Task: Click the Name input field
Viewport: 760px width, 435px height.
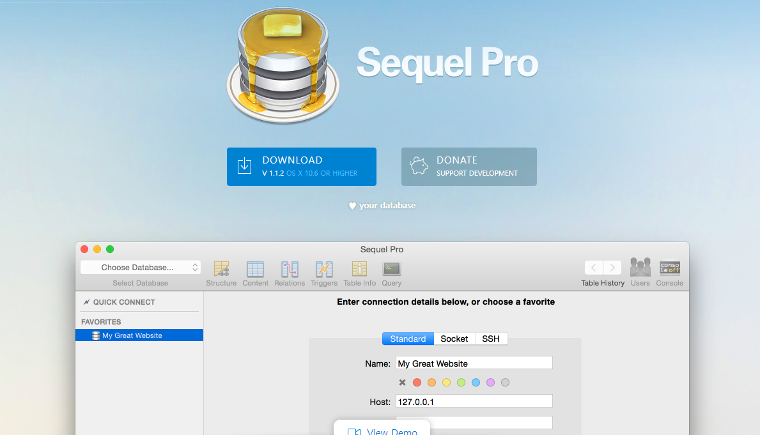Action: (x=474, y=363)
